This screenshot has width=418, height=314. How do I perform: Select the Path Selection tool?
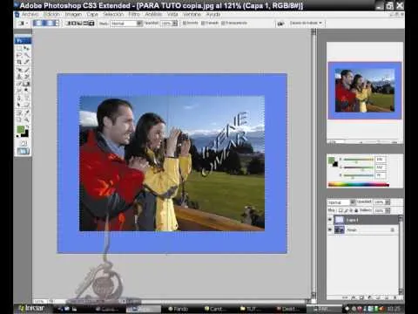click(x=19, y=105)
